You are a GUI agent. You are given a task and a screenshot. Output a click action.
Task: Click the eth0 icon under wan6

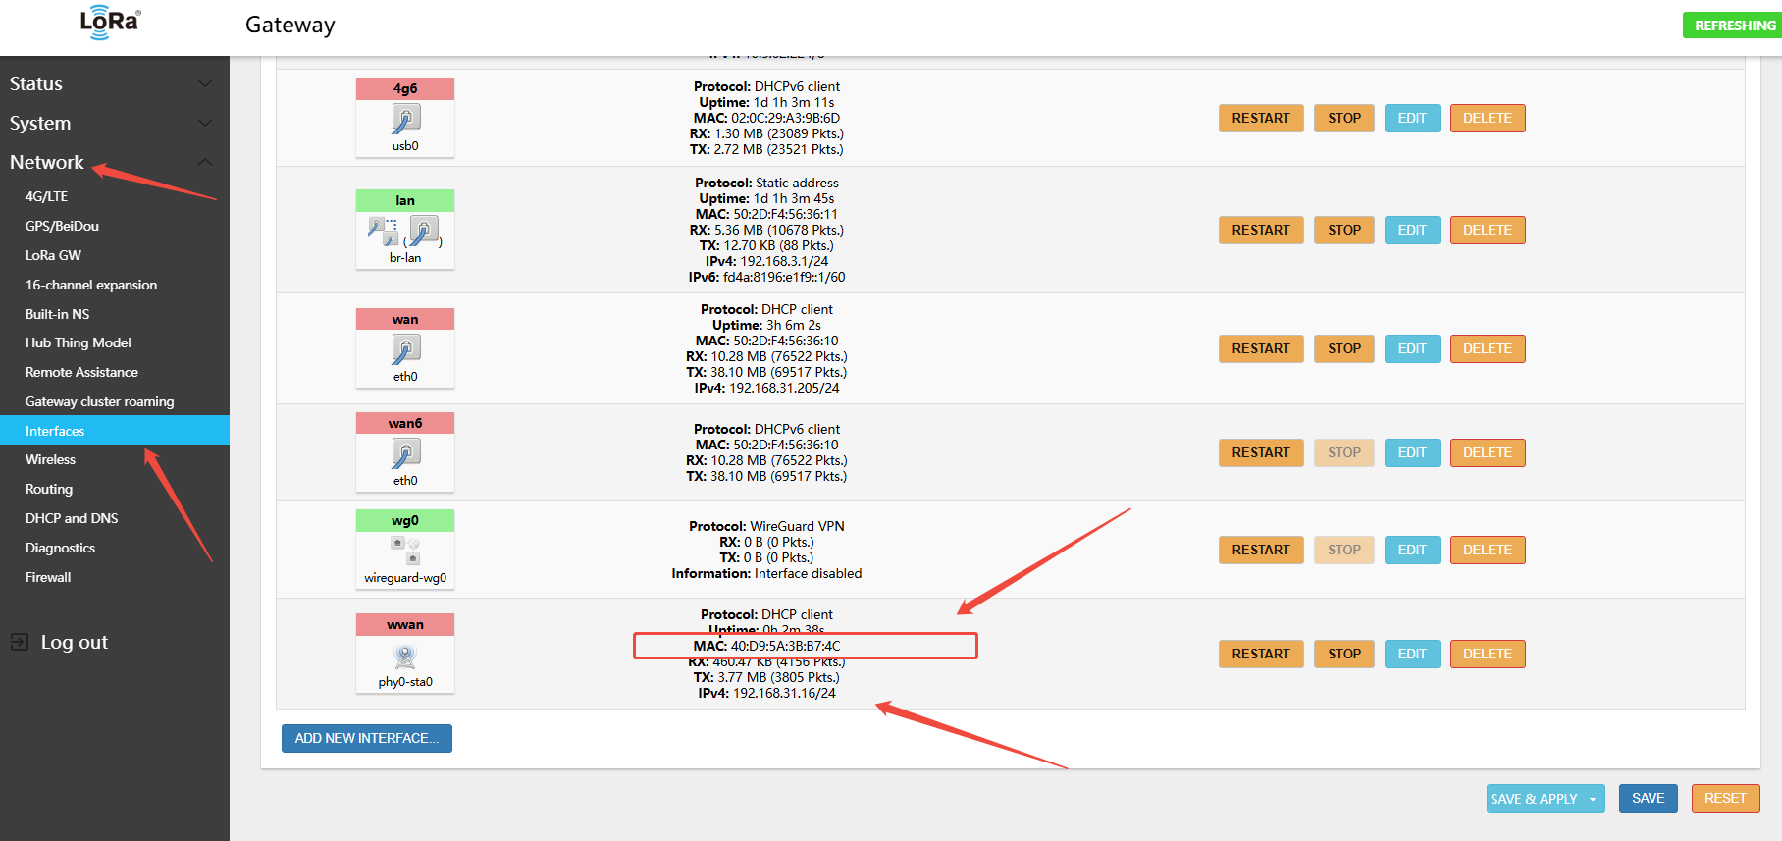(405, 453)
